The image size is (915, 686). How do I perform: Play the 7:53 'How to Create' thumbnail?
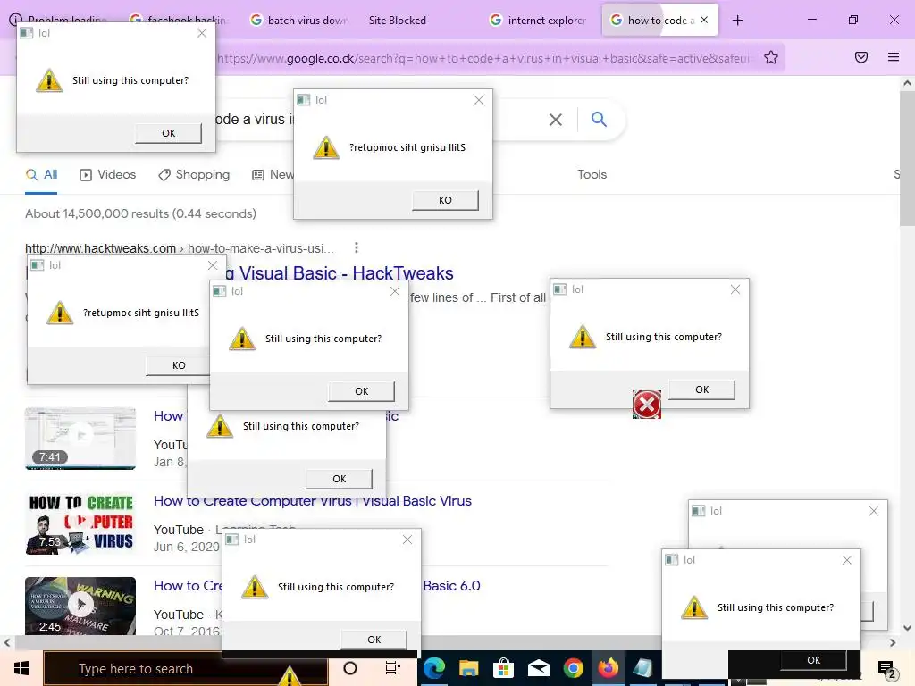[80, 523]
